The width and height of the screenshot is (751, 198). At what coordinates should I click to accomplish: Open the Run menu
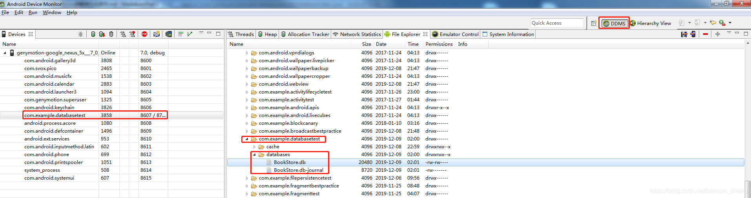point(33,13)
